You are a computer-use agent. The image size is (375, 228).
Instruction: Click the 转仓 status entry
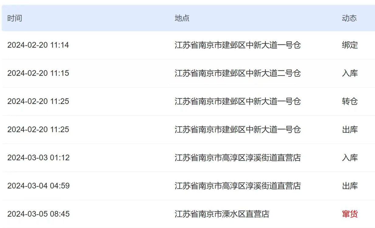point(350,102)
